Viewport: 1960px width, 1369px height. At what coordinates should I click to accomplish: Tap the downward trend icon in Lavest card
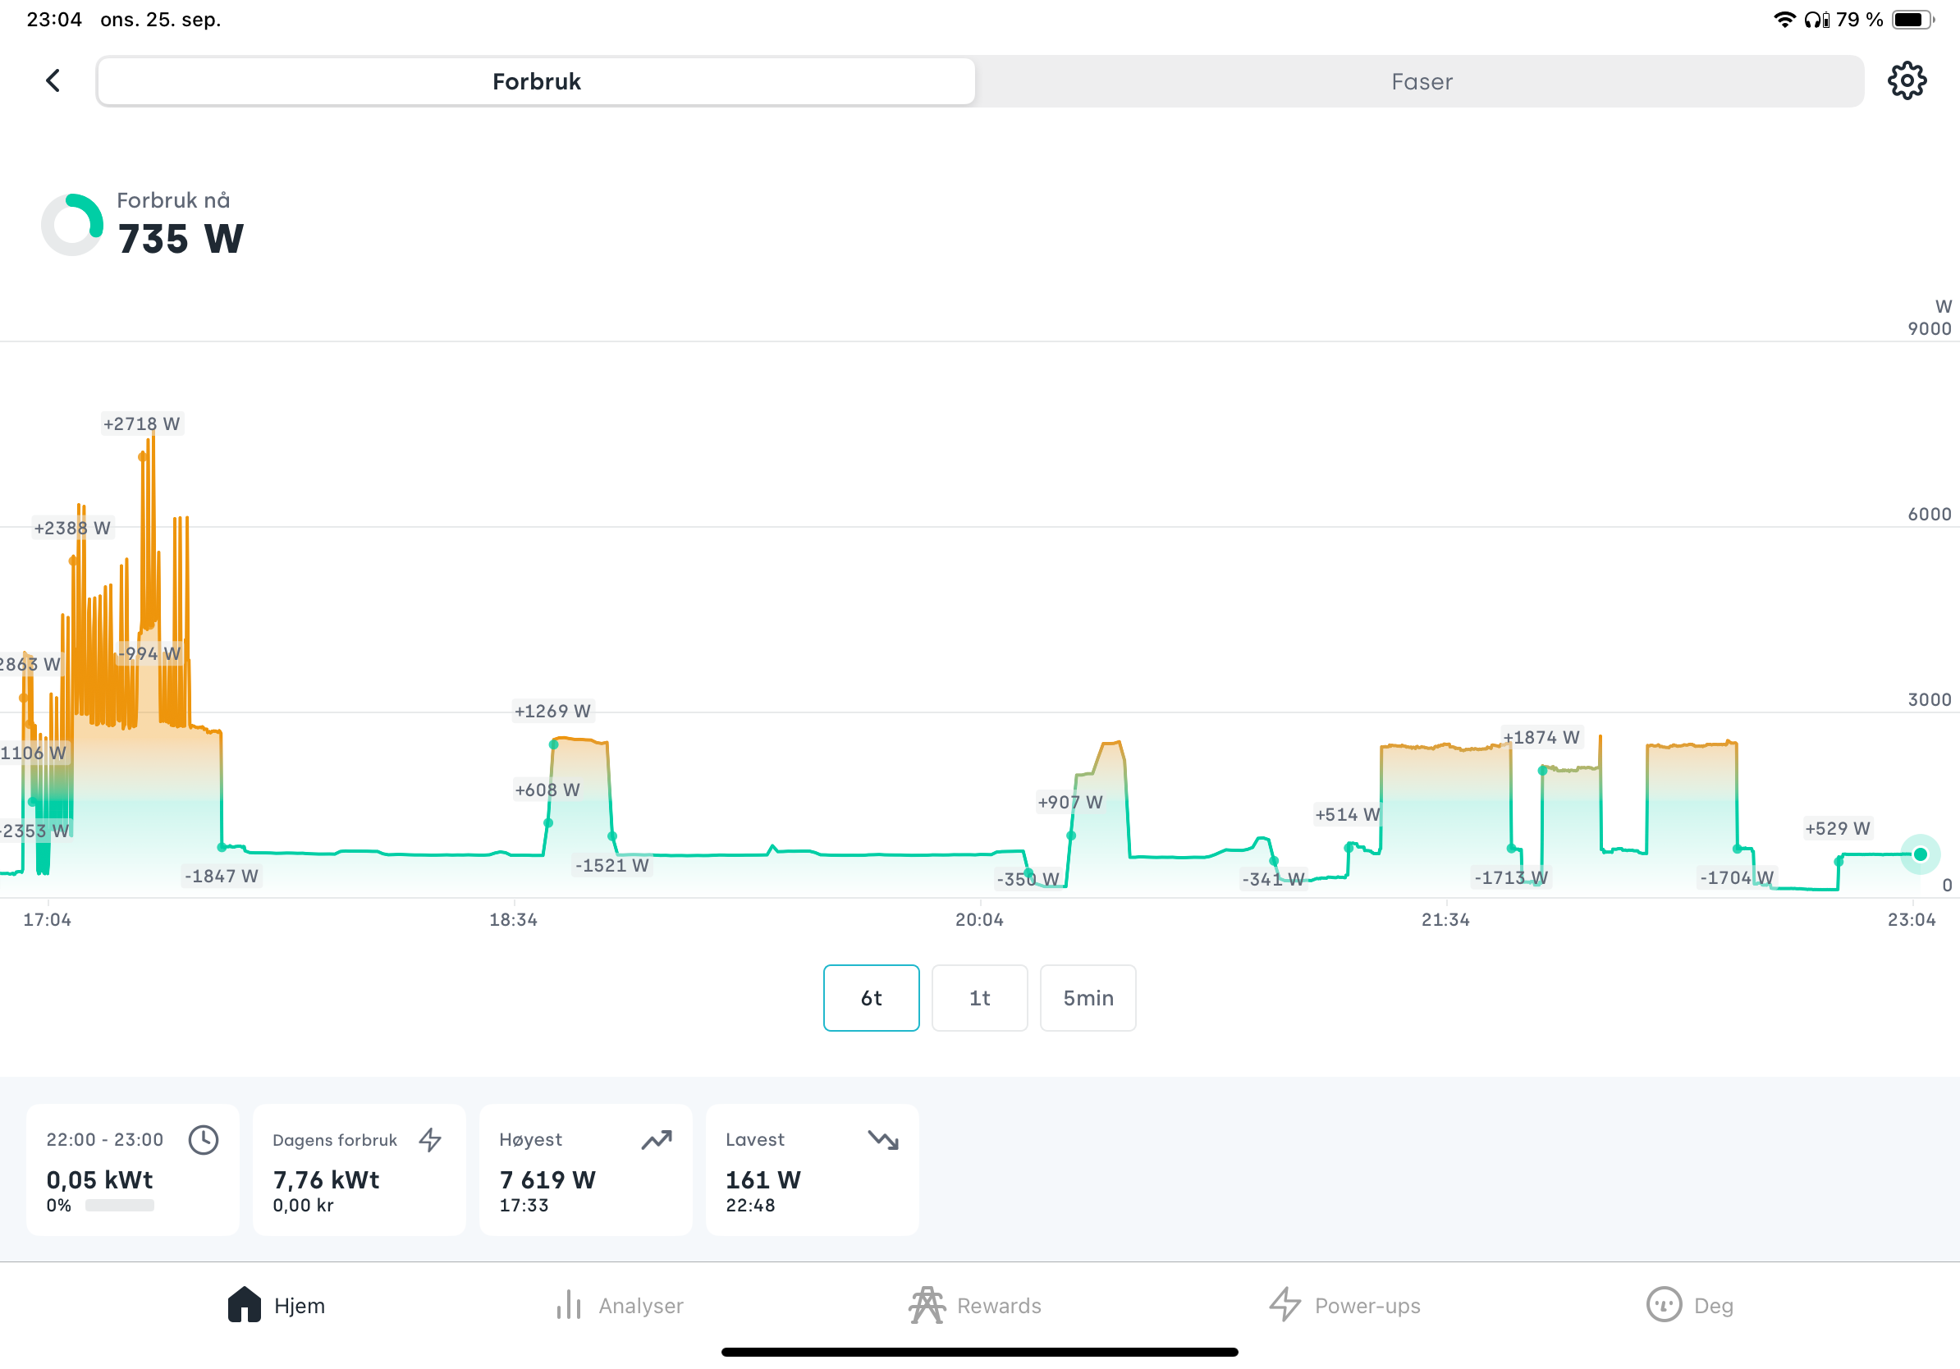(882, 1139)
